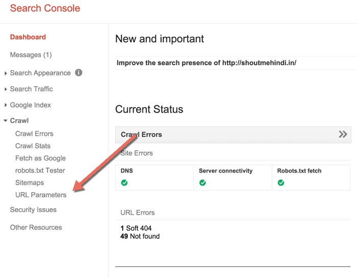Expand the Google Index arrow
The height and width of the screenshot is (278, 357).
coord(6,105)
